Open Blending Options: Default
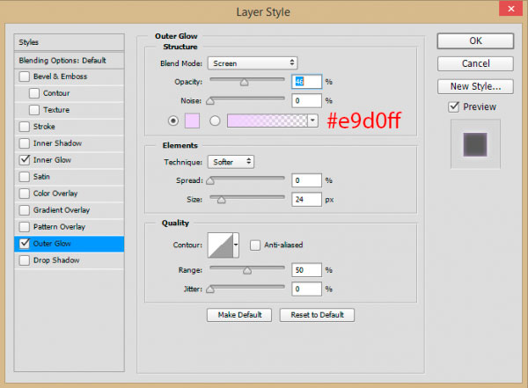528x388 pixels. click(x=69, y=61)
